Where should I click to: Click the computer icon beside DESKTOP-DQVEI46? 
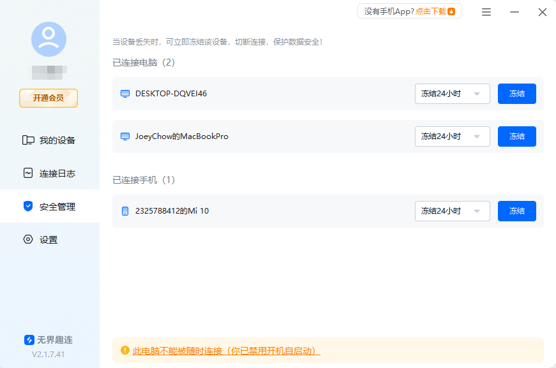point(124,93)
